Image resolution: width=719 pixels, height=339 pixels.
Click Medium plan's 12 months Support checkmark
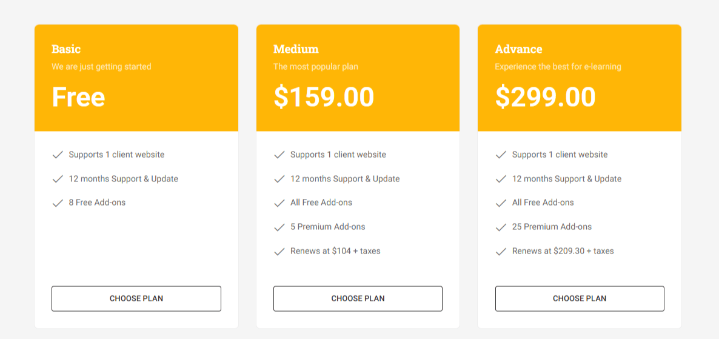tap(279, 179)
